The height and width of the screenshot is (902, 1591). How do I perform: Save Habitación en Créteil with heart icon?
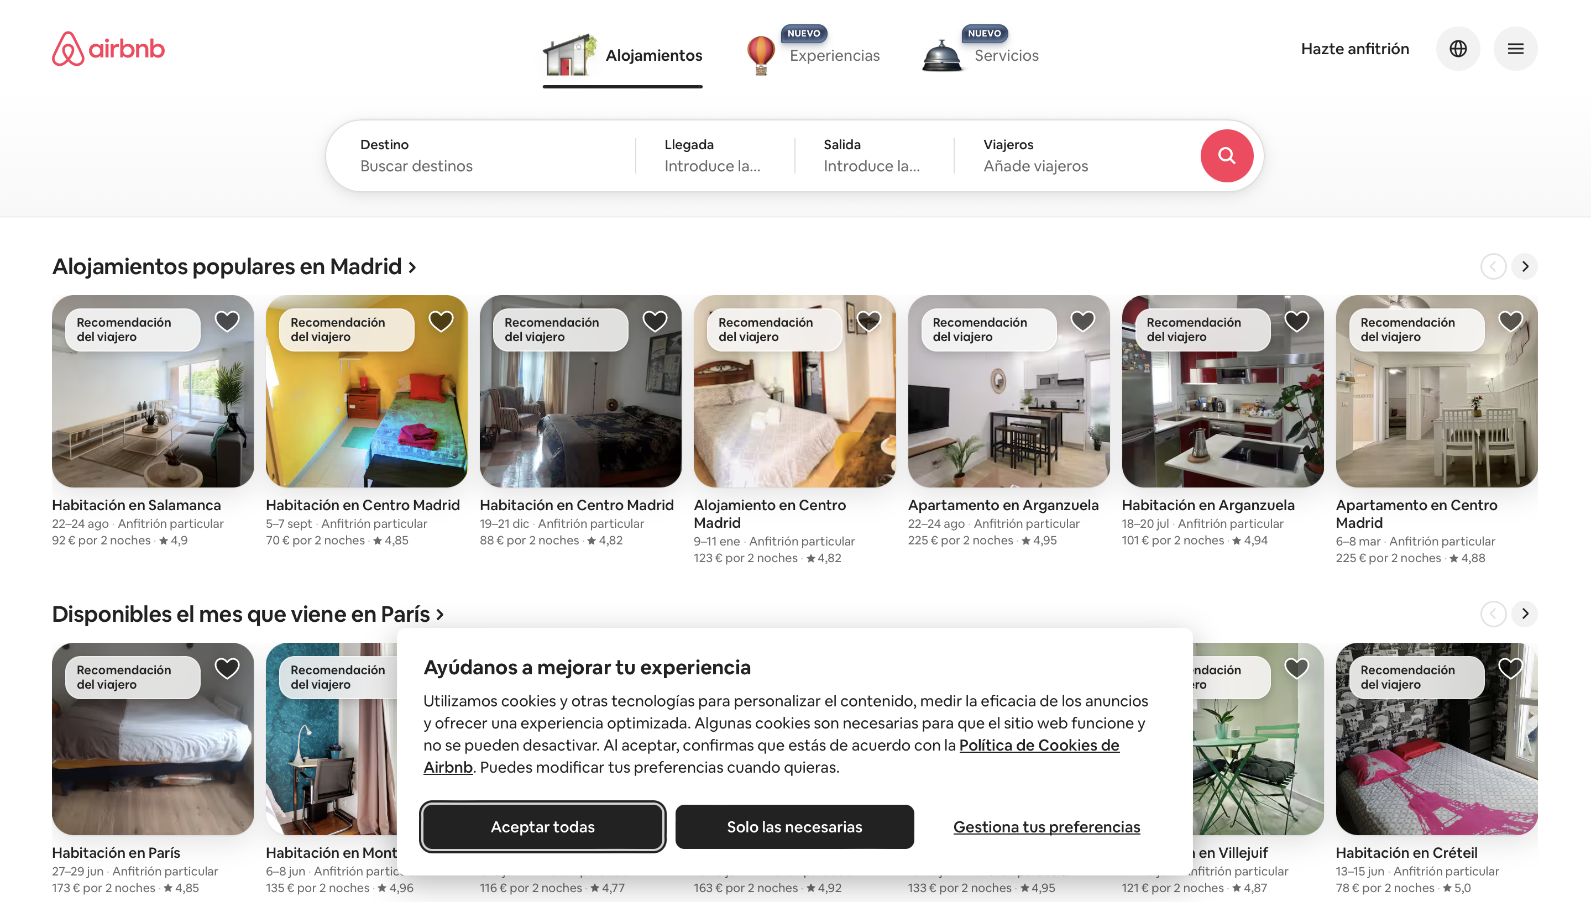(x=1510, y=668)
